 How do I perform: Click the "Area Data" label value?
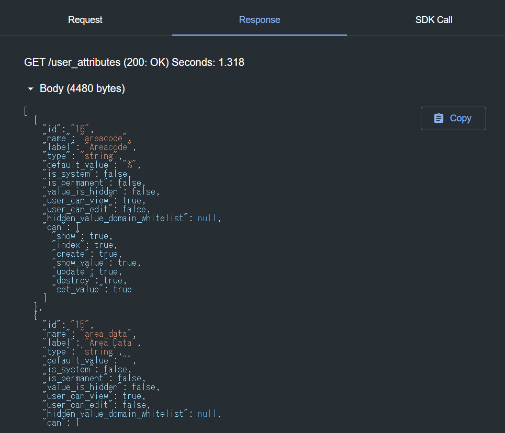(110, 343)
